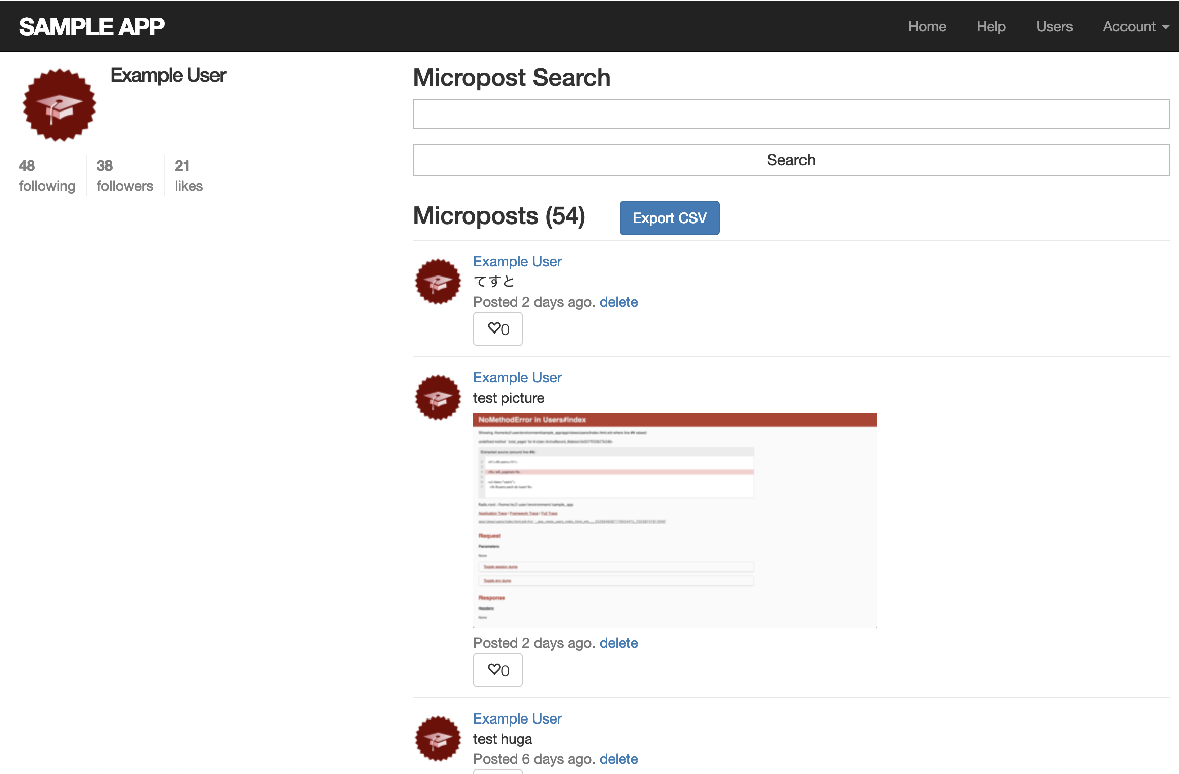1179x774 pixels.
Task: Expand the Account dropdown menu
Action: tap(1136, 26)
